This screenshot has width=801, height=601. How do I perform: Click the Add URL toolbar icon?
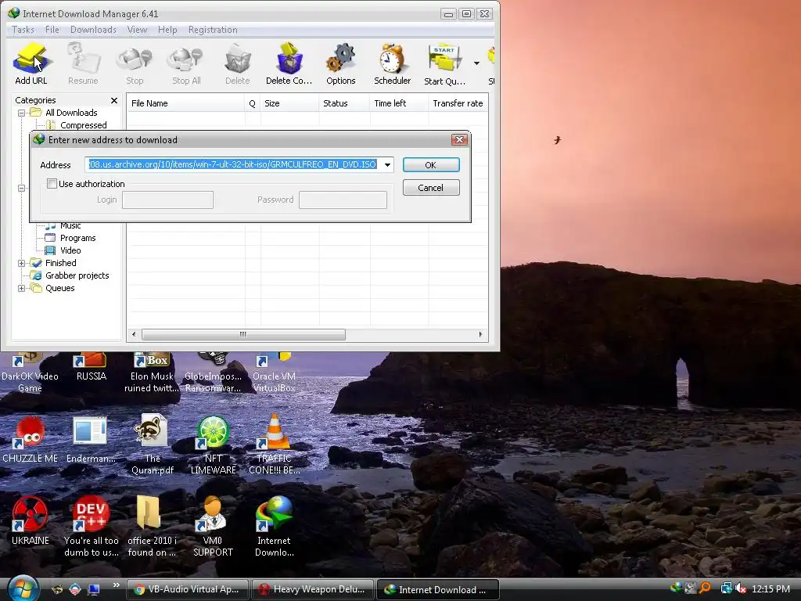point(31,64)
